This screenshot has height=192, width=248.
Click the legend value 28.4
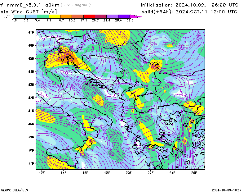coord(118,20)
